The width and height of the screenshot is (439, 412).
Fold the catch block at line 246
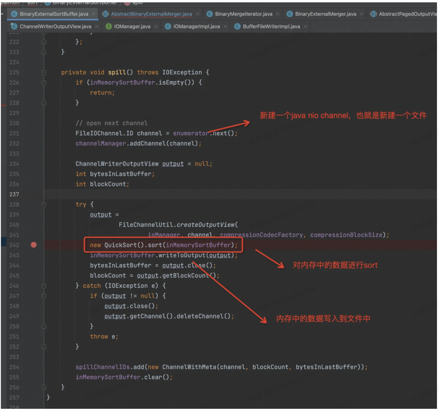pyautogui.click(x=44, y=286)
